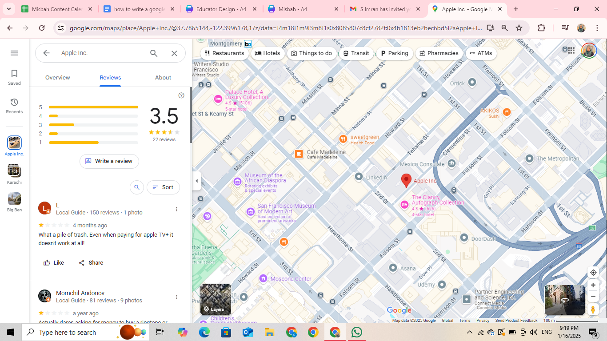The image size is (607, 341).
Task: Like the review by L
Action: [53, 263]
